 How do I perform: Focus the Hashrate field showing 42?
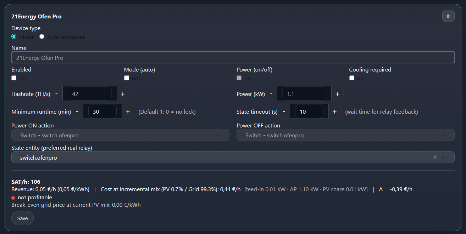click(89, 94)
